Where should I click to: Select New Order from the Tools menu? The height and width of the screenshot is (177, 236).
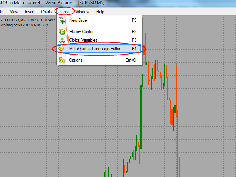click(99, 20)
